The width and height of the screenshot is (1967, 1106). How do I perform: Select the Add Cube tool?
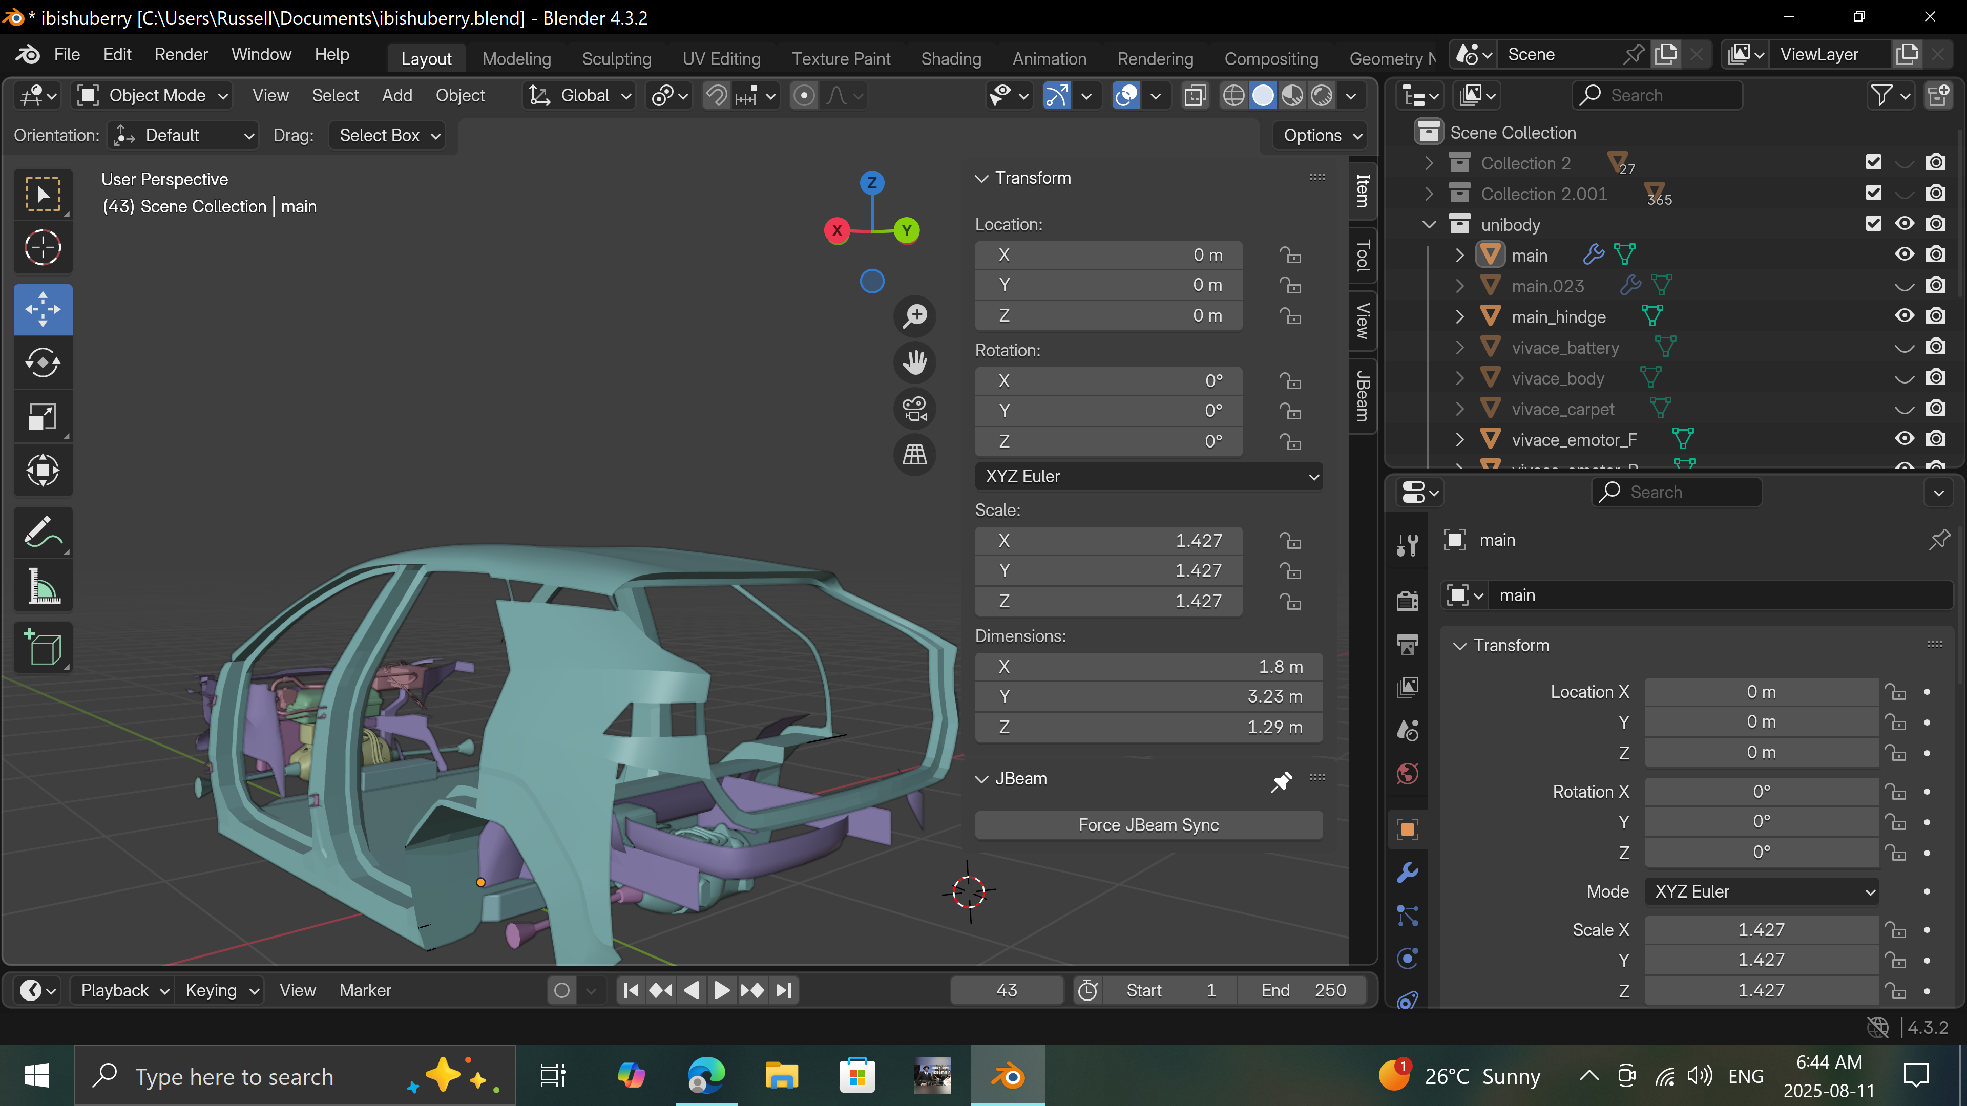click(x=43, y=648)
